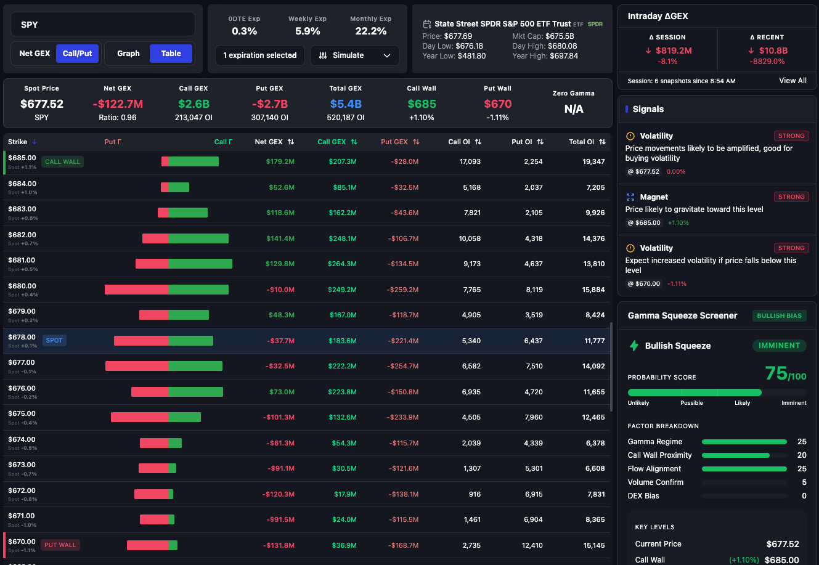Open the Simulate sliders icon
Viewport: 819px width, 565px height.
click(323, 55)
